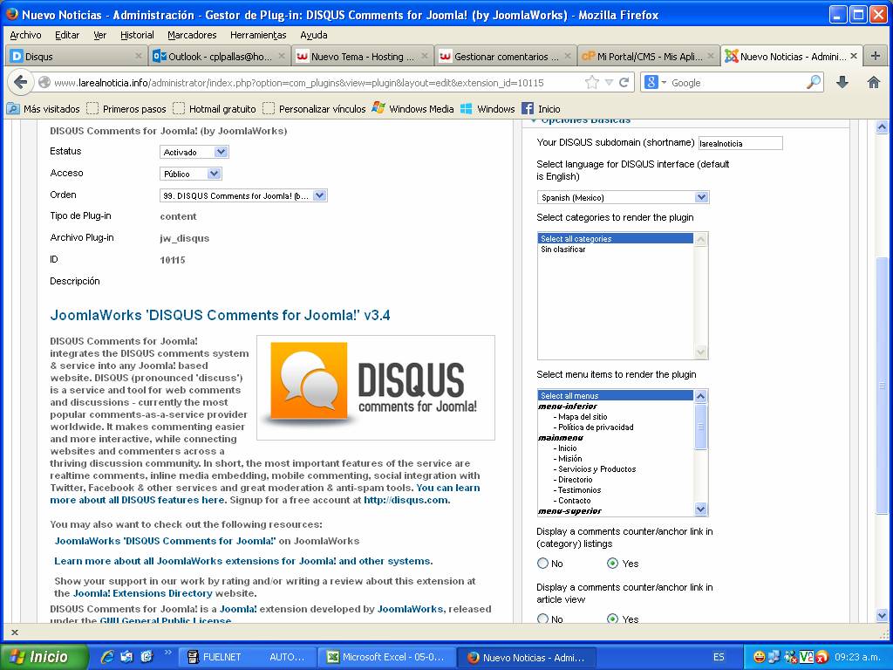Image resolution: width=893 pixels, height=670 pixels.
Task: Open the Historial menu
Action: point(137,35)
